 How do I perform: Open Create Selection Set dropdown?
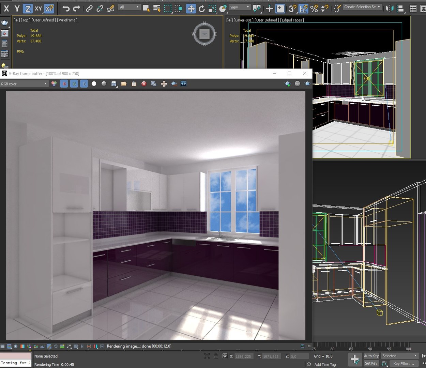coord(362,7)
